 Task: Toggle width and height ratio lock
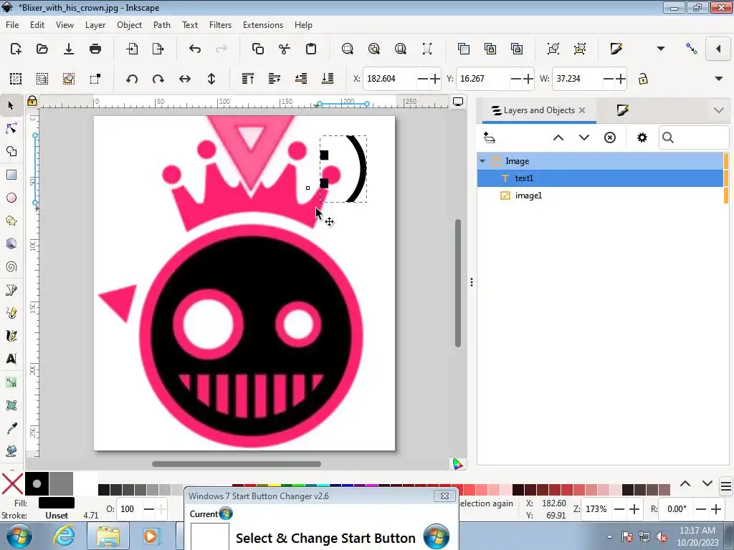click(643, 79)
